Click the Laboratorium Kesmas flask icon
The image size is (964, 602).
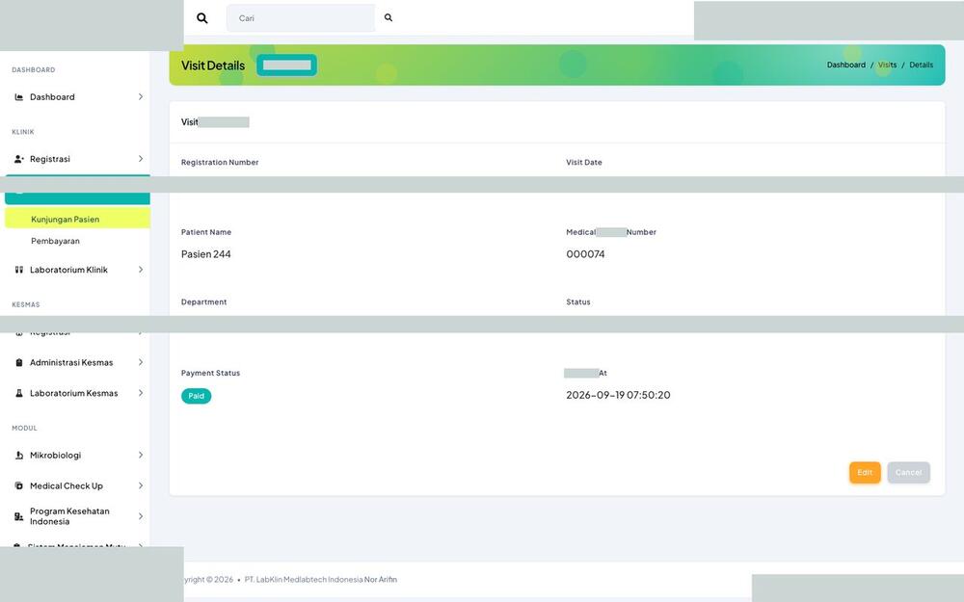[x=19, y=393]
